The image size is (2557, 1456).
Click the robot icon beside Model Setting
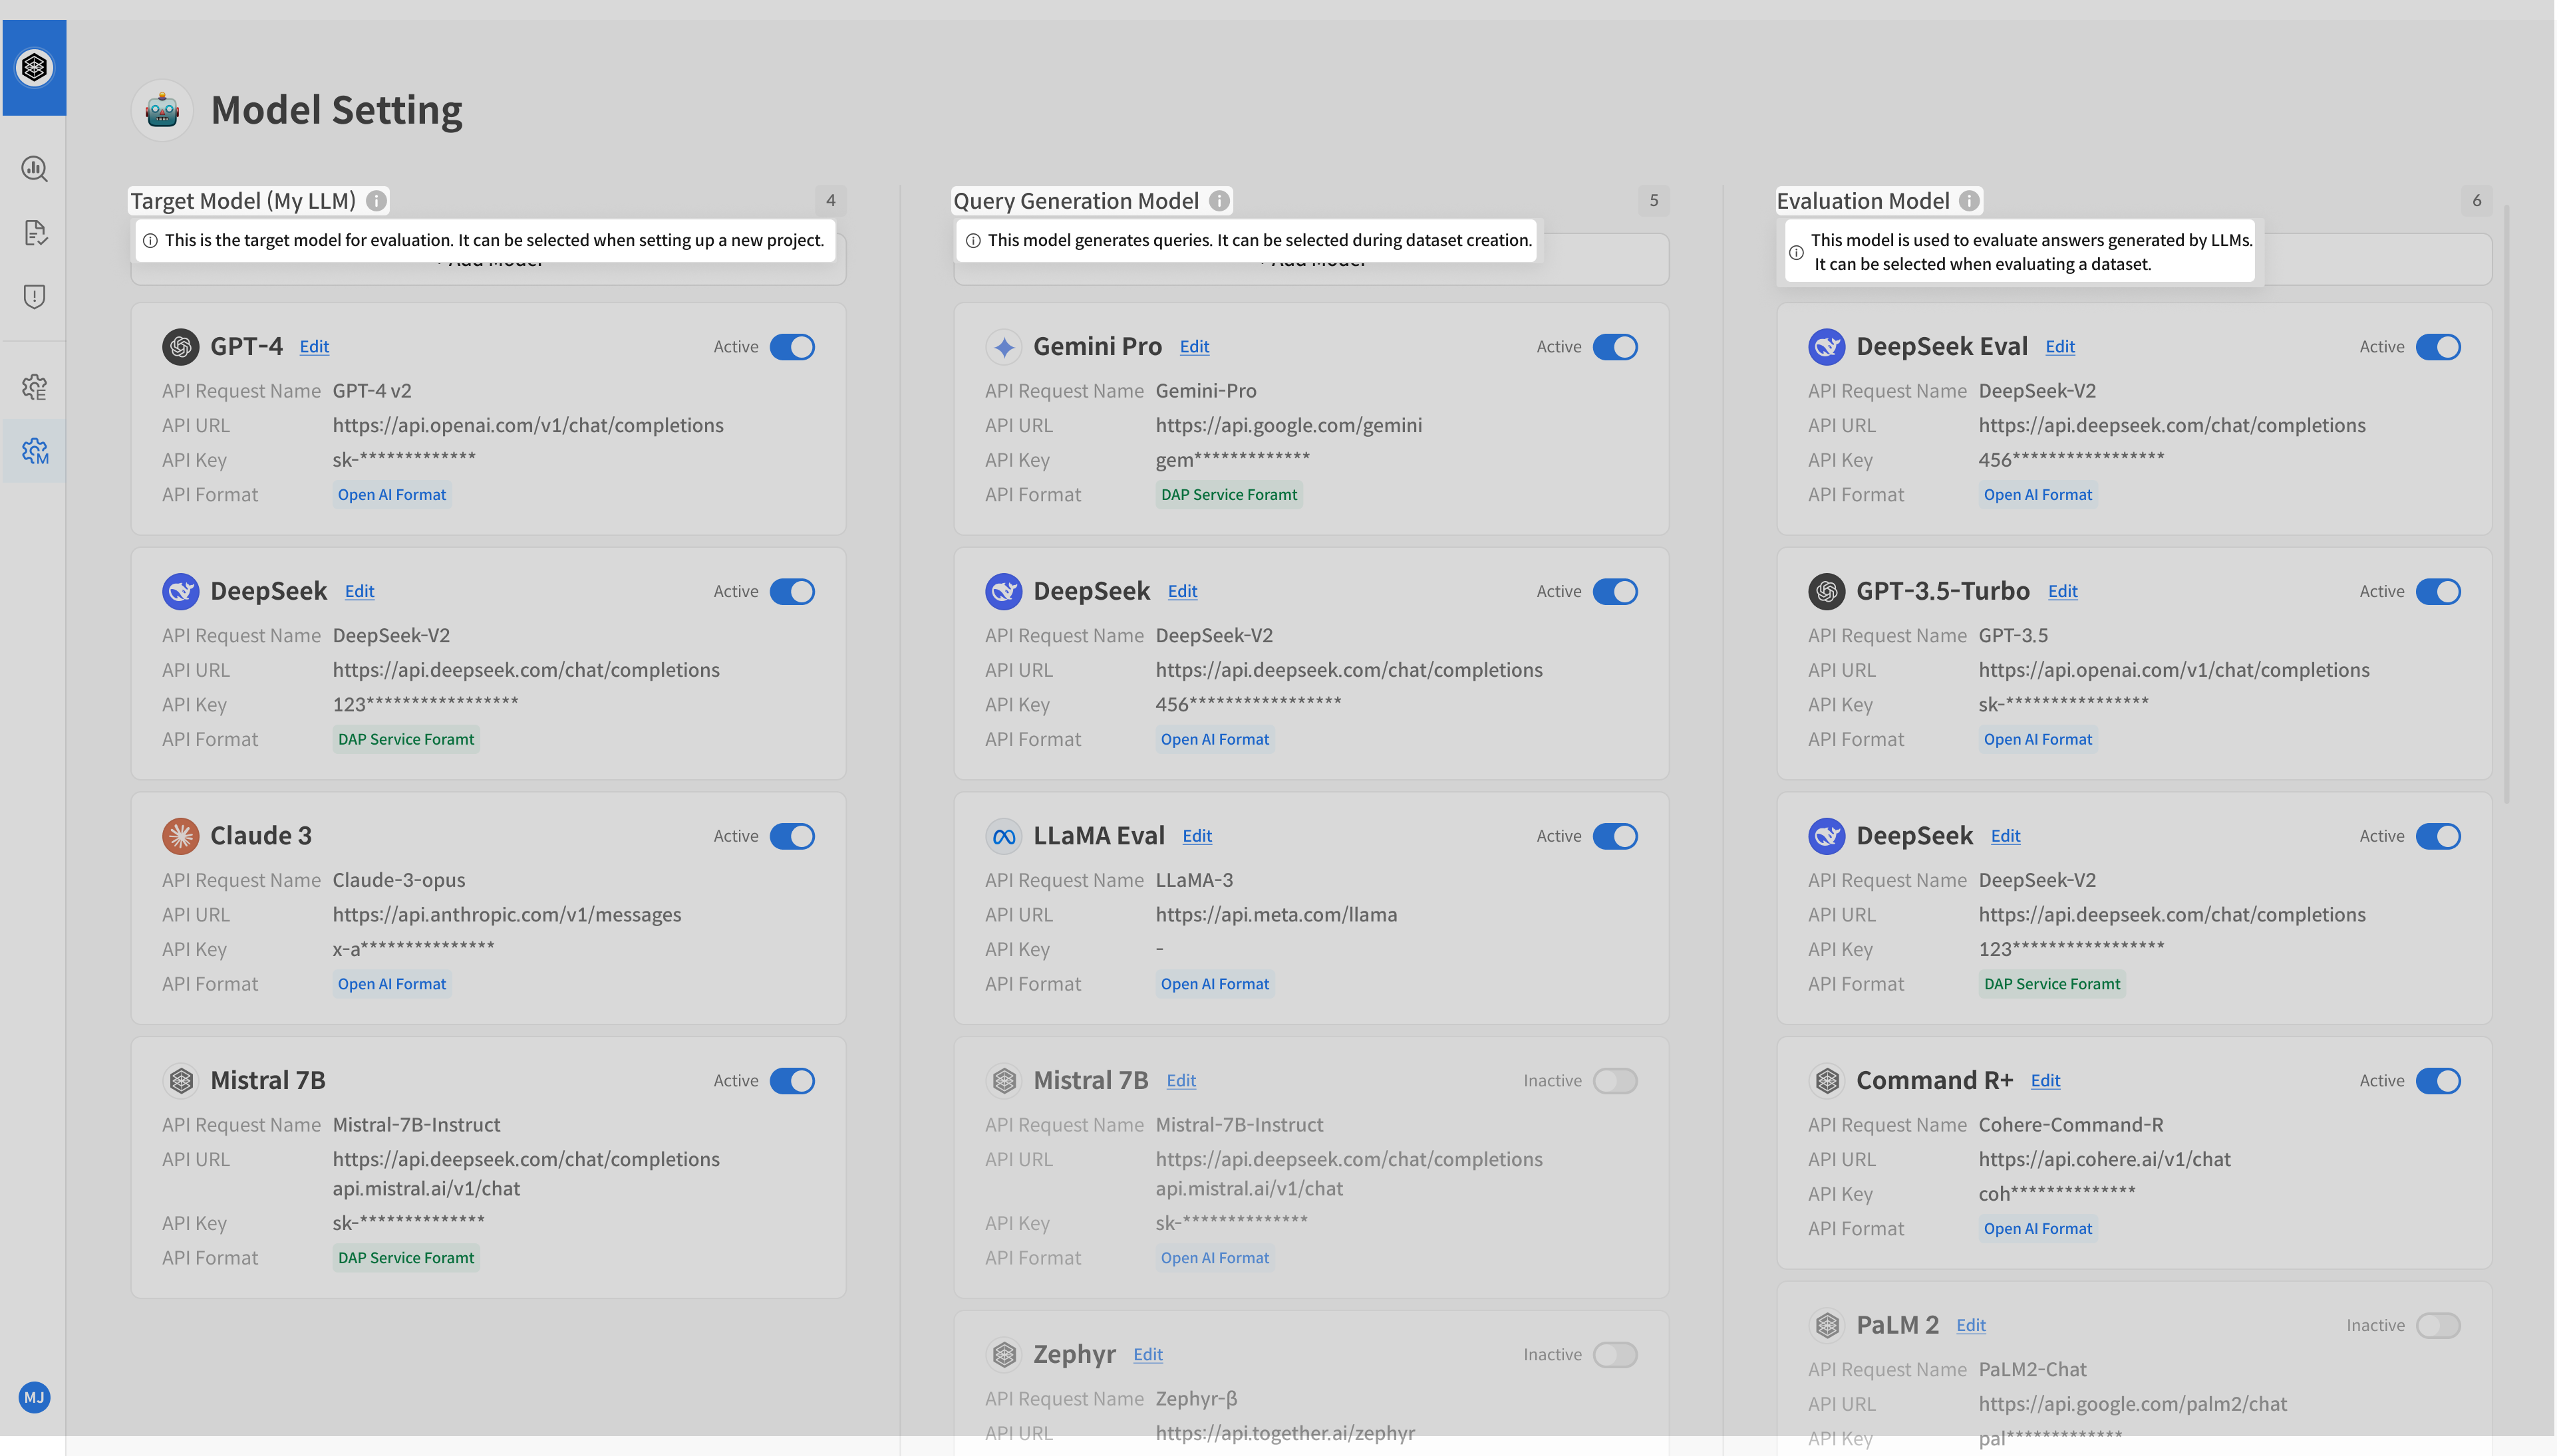(162, 110)
